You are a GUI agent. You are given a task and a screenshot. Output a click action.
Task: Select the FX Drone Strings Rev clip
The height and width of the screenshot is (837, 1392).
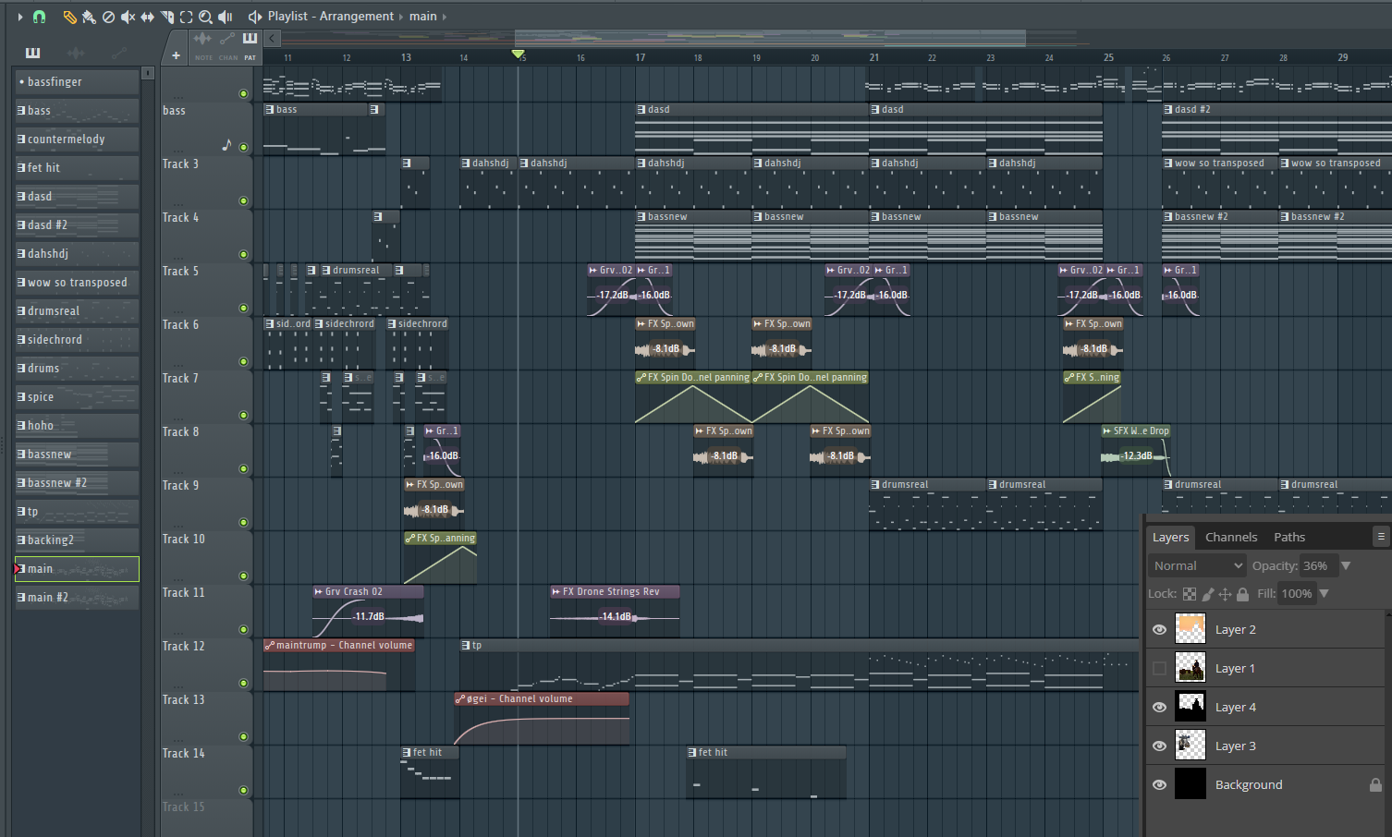tap(615, 611)
